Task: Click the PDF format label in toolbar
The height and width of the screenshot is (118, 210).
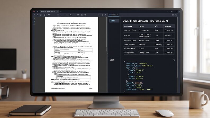Action: click(49, 15)
